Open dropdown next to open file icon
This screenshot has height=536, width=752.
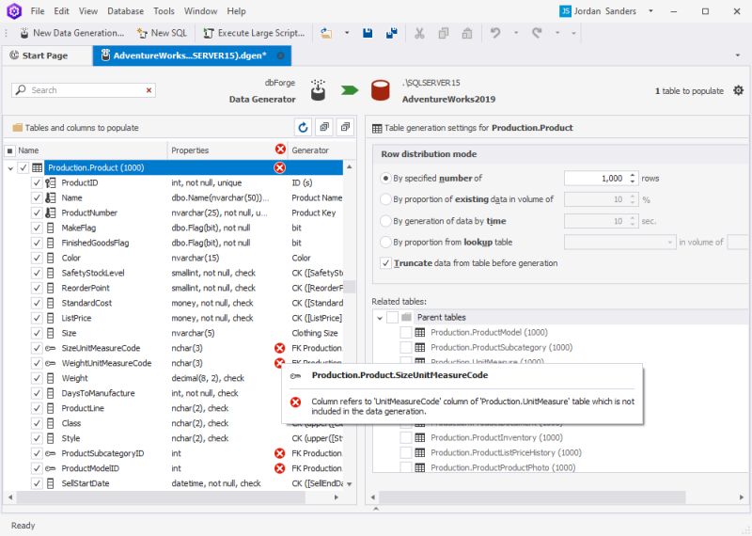[x=347, y=33]
